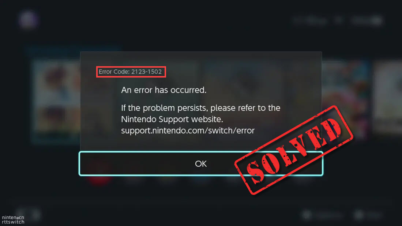Click the blurred Wi-Fi status icon
Screen dimensions: 402x226
click(339, 20)
